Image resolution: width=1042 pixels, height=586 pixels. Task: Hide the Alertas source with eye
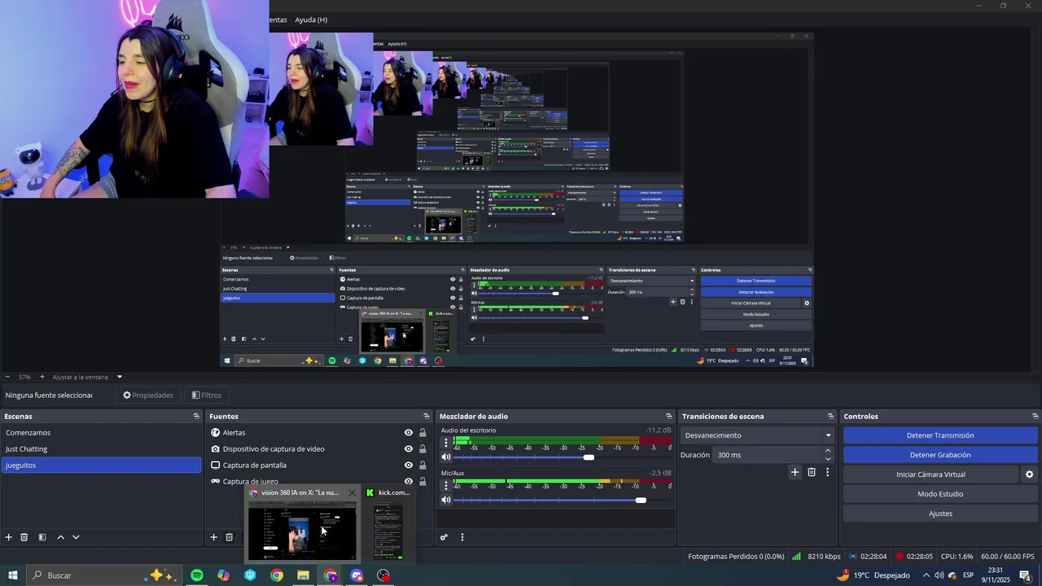coord(409,433)
